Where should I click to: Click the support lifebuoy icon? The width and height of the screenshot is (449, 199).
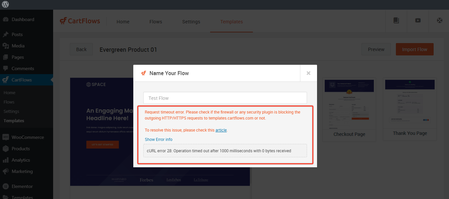pyautogui.click(x=440, y=20)
